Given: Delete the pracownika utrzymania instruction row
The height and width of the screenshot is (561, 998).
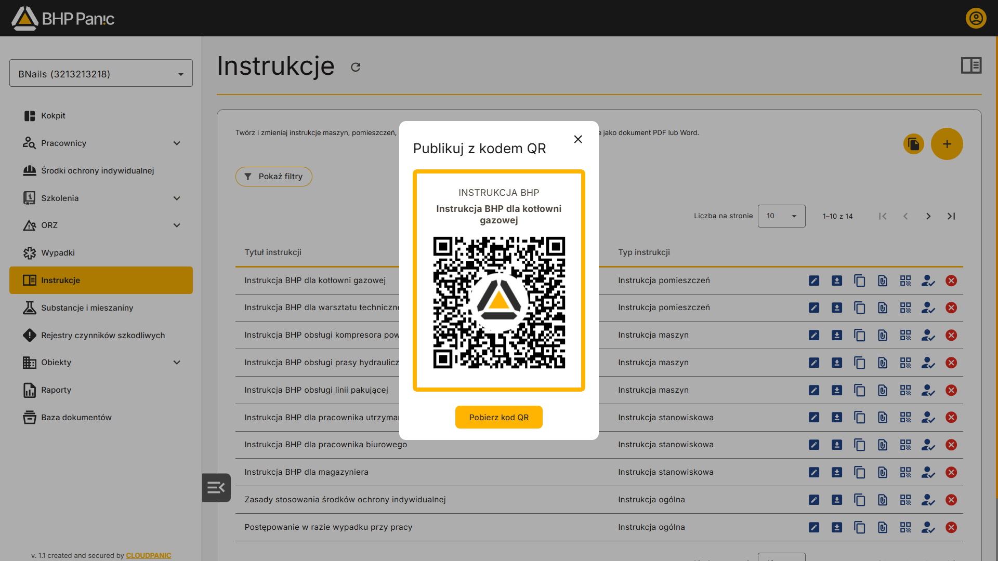Looking at the screenshot, I should pyautogui.click(x=951, y=417).
